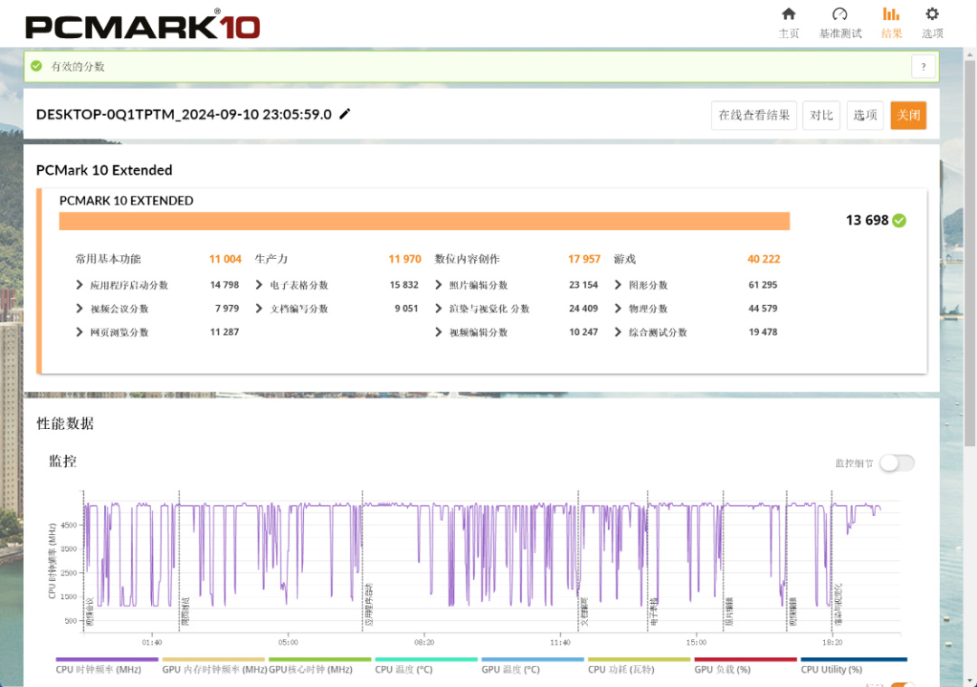
Task: Click the 61 295 graphics score value
Action: tap(763, 285)
